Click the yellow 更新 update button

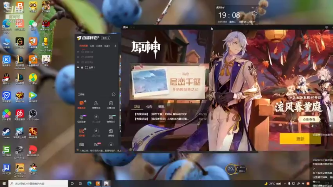300,139
